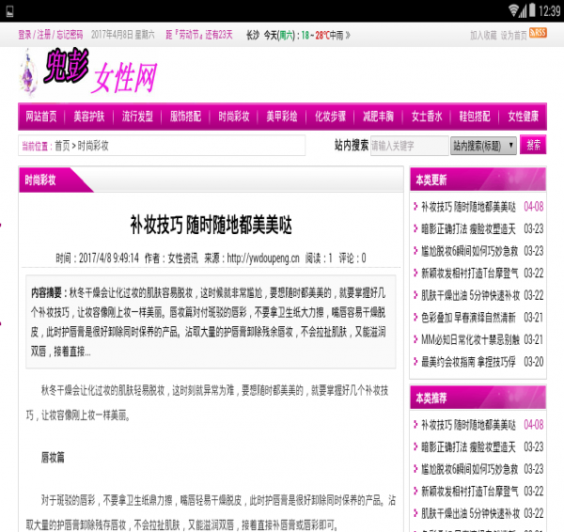Click 加入收藏 link

[483, 36]
